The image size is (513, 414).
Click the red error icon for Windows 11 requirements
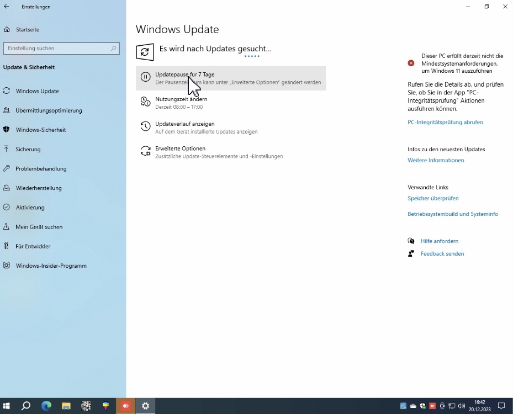click(411, 63)
